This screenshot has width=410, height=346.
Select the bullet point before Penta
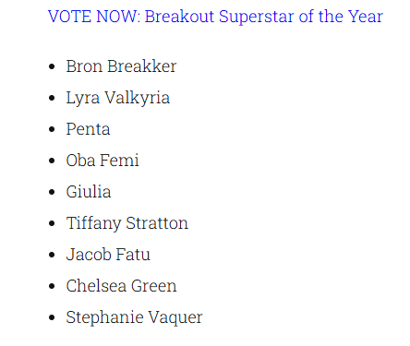(x=52, y=129)
